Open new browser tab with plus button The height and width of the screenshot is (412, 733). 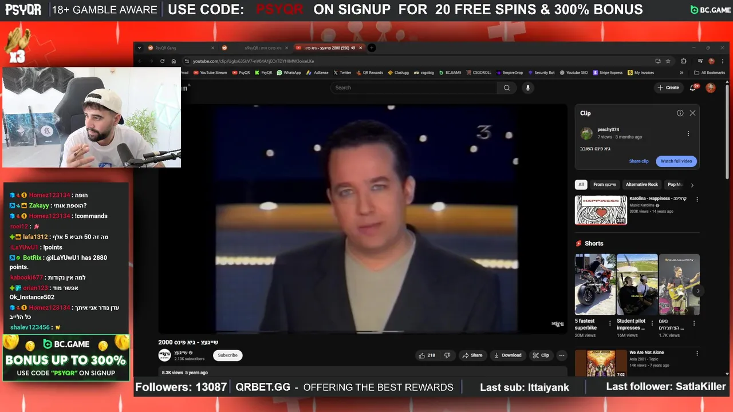click(x=372, y=48)
